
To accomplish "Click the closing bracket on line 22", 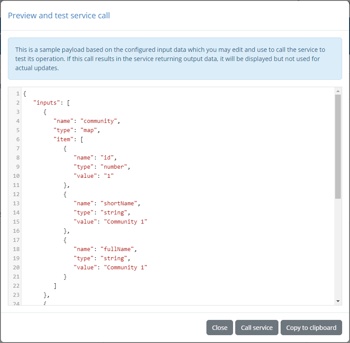I will pos(55,285).
